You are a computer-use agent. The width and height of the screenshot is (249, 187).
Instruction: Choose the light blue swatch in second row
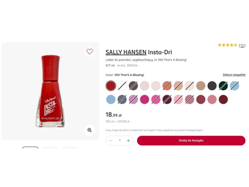(111, 99)
